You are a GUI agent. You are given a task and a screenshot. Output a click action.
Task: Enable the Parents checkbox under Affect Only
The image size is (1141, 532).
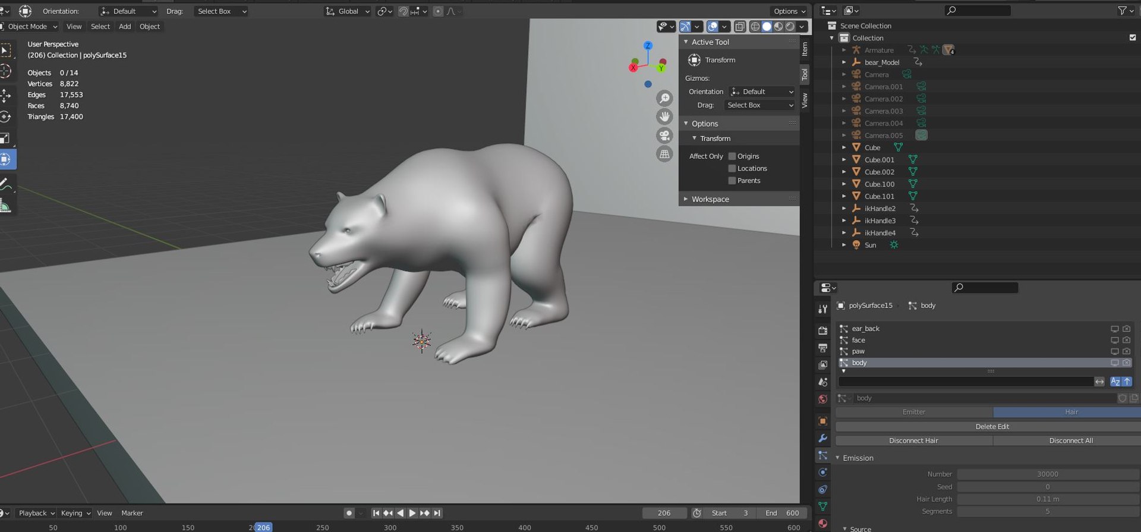click(732, 181)
